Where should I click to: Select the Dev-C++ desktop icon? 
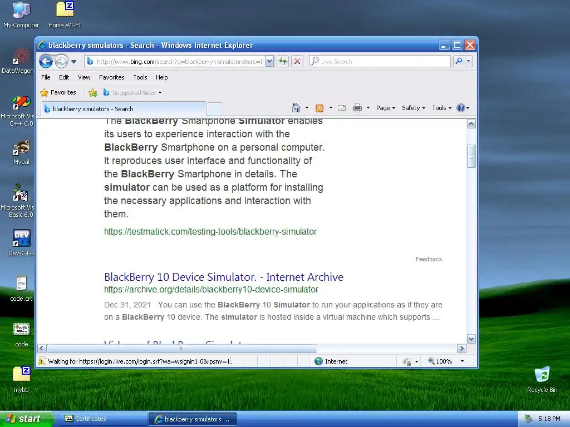(x=21, y=244)
